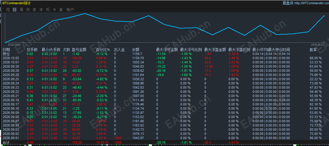This screenshot has width=329, height=146.
Task: Open the 月 monthly tab
Action: 28,10
